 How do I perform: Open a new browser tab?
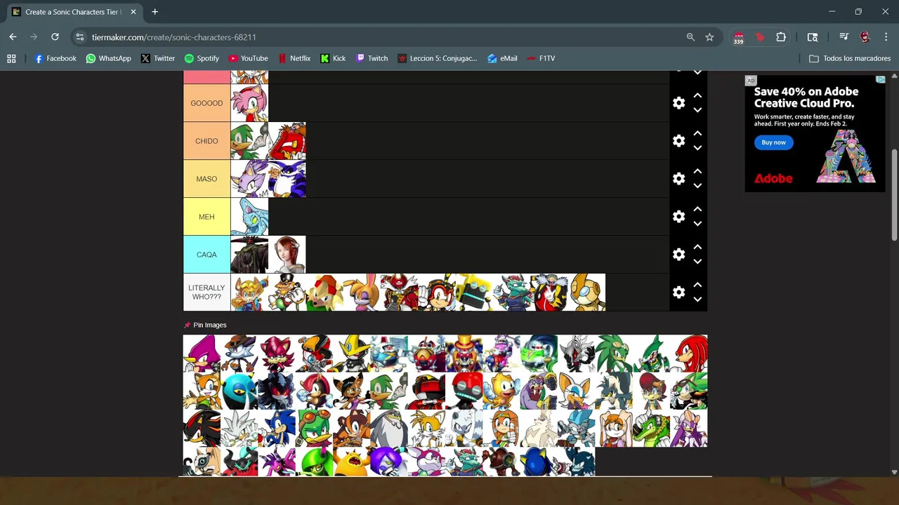click(x=155, y=12)
